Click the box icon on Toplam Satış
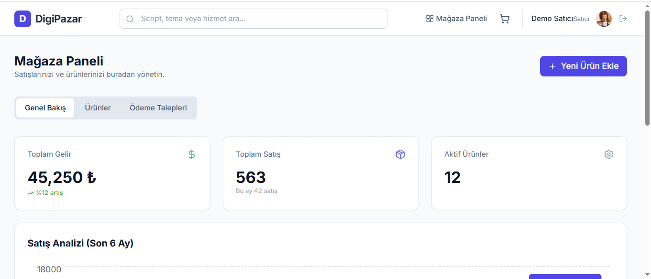Viewport: 651px width, 279px height. click(x=400, y=154)
